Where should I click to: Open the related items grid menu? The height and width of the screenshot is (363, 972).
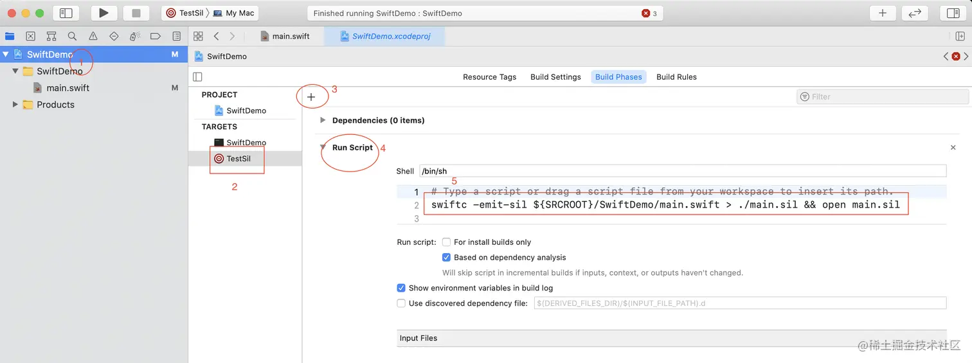[x=198, y=36]
